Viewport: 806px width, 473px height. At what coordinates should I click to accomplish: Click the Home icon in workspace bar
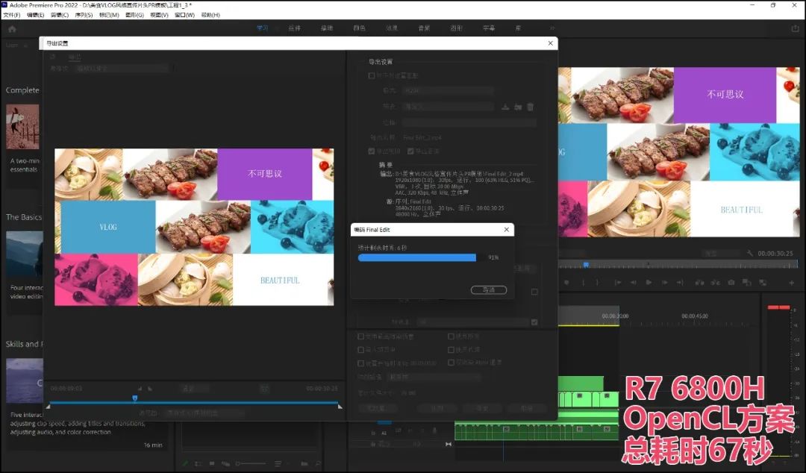[x=13, y=29]
